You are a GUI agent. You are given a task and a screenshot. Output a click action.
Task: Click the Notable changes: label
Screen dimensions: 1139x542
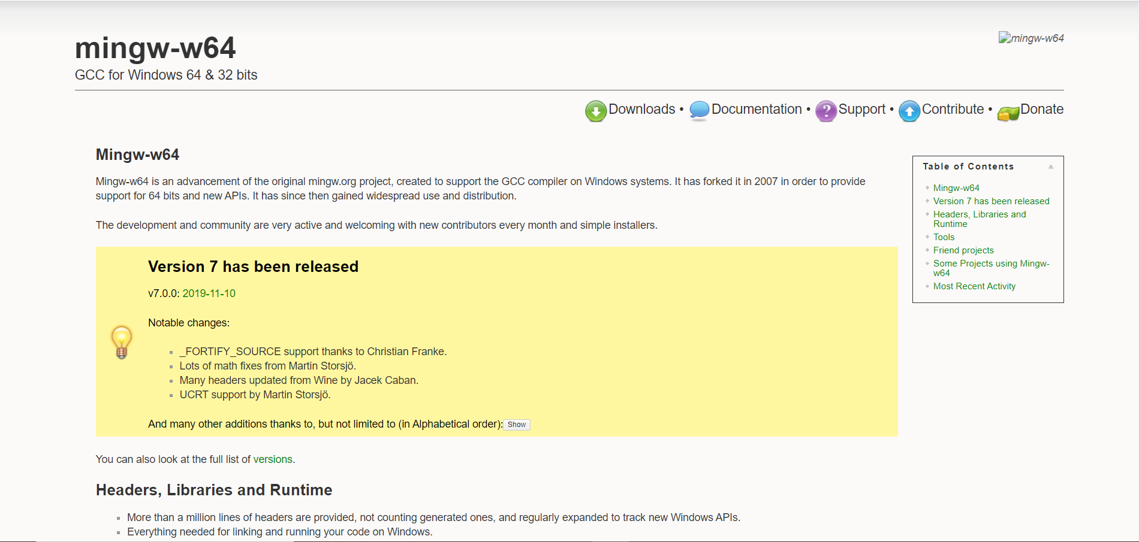click(x=189, y=323)
